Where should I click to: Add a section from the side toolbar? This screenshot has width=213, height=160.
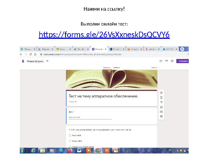pyautogui.click(x=161, y=116)
